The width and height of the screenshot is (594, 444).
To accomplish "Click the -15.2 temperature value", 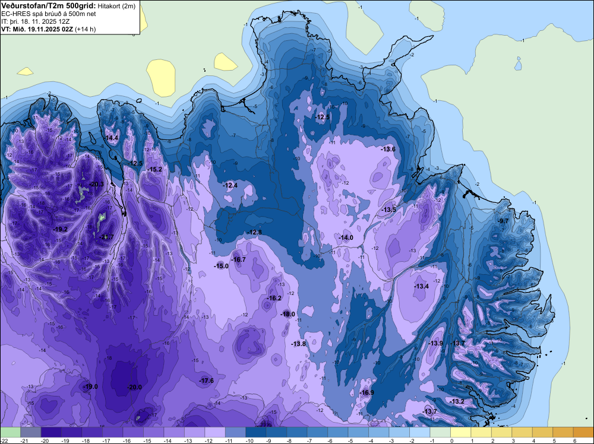I will 155,169.
